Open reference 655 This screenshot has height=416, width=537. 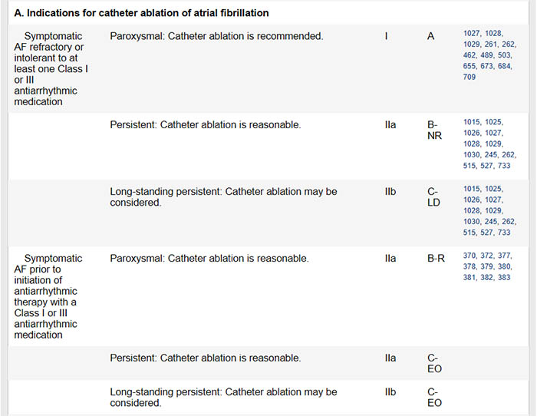pos(472,66)
